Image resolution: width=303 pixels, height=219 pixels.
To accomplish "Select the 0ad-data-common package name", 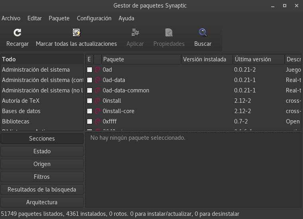I will point(126,90).
